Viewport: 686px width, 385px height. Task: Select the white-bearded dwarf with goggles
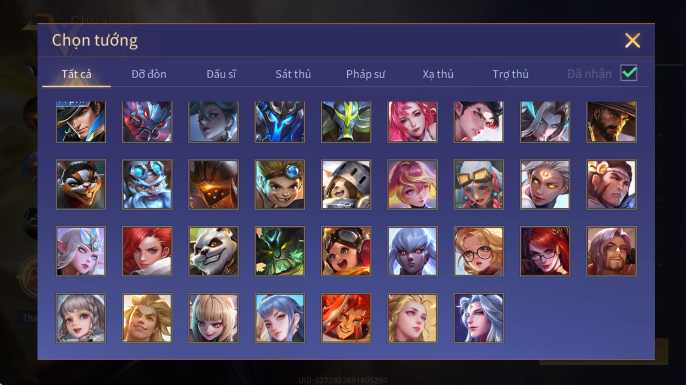tap(147, 184)
